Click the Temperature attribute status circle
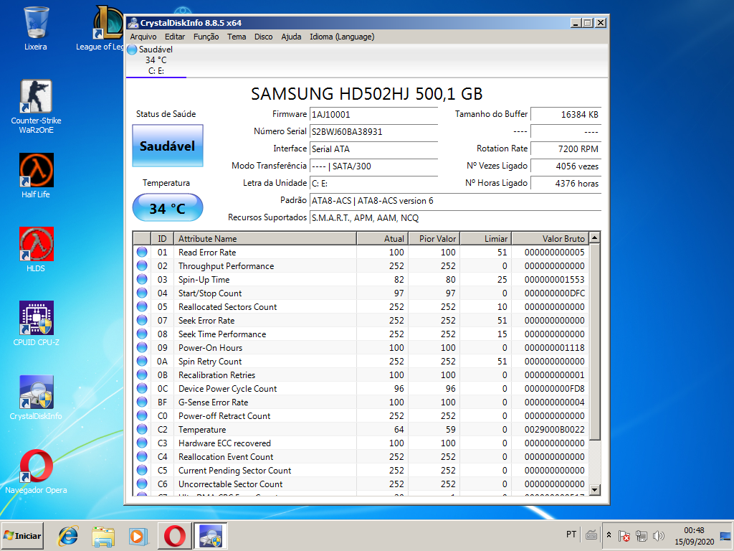This screenshot has height=551, width=734. tap(142, 429)
